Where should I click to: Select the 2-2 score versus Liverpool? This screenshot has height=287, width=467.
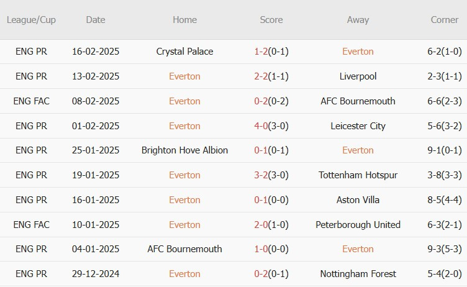[x=261, y=76]
